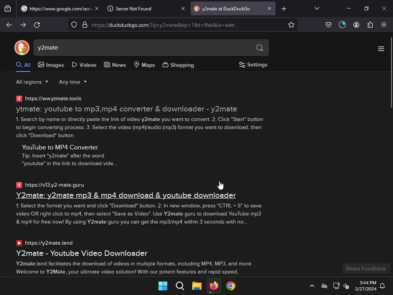Click the https://v13.y2-mate.guru URL
This screenshot has height=295, width=393.
54,185
